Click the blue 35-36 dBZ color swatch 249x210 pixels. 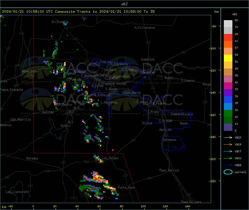pyautogui.click(x=228, y=99)
